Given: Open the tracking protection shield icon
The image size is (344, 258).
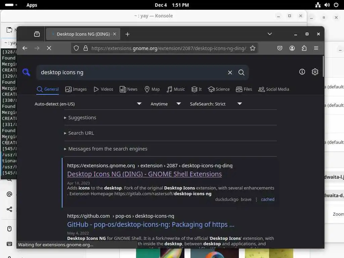Looking at the screenshot, I should click(x=76, y=48).
